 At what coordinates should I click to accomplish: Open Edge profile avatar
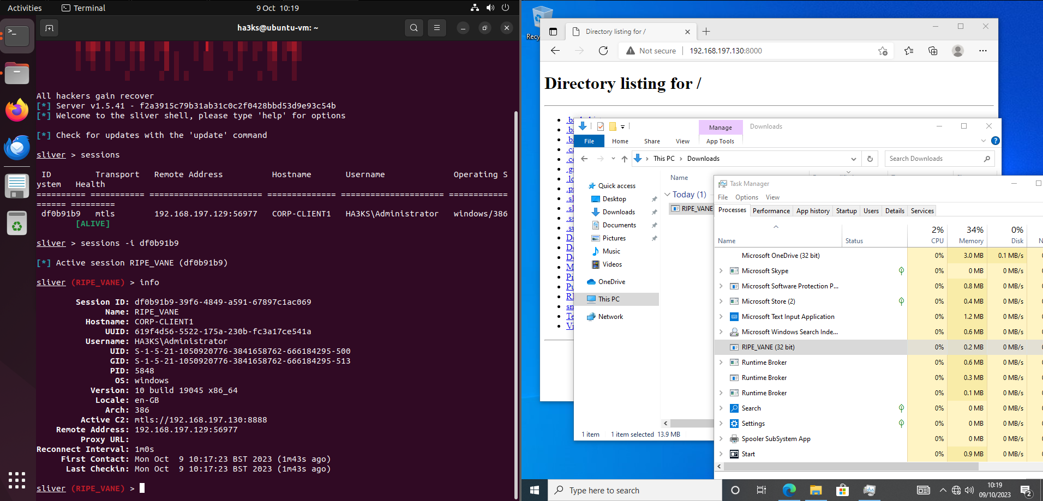(957, 51)
